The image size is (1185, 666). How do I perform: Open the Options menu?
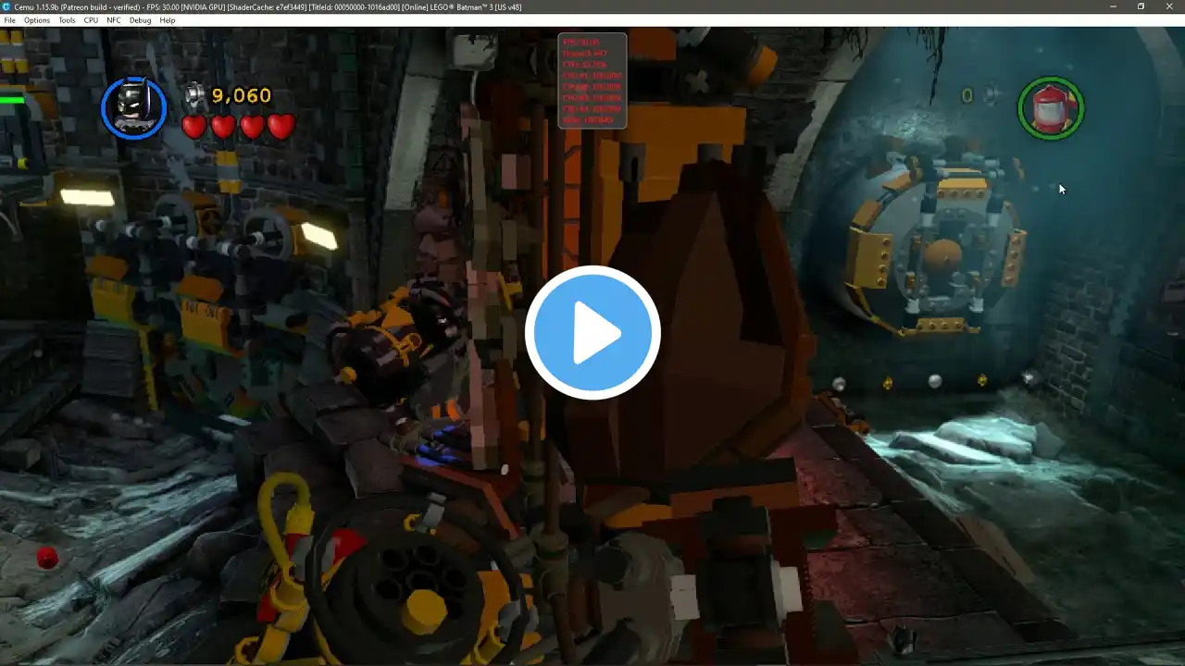click(37, 20)
